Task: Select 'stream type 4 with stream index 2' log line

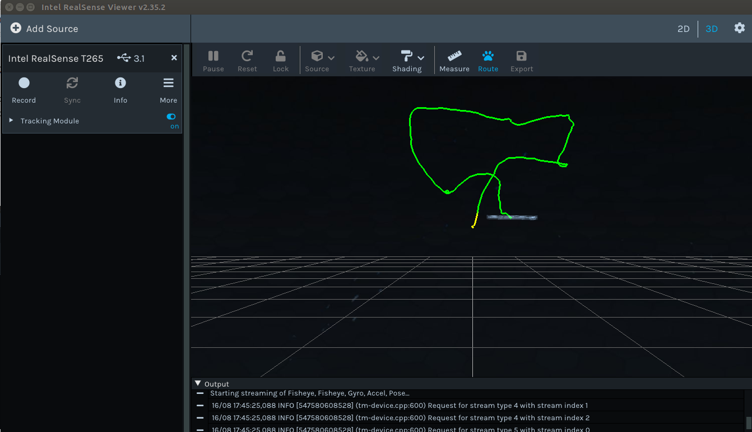Action: (x=401, y=417)
